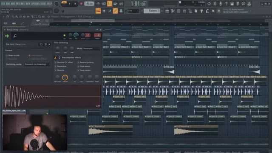Close the Kick Decay channel window
Screen dimensions: 272x153
(101, 30)
